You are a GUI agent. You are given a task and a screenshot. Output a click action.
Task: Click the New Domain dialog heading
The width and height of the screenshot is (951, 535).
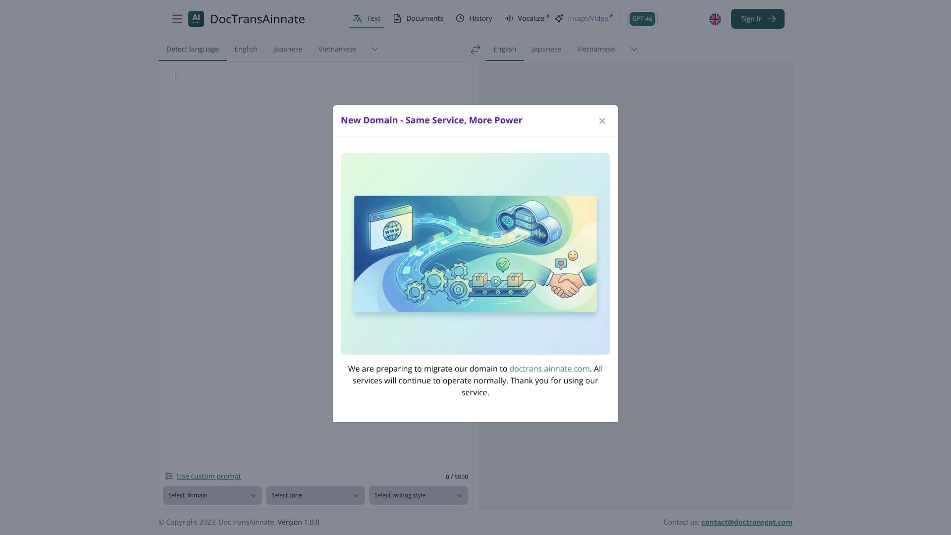point(431,120)
